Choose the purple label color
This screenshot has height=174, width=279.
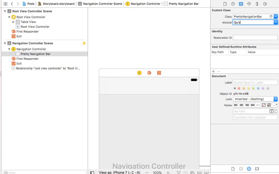(263, 88)
